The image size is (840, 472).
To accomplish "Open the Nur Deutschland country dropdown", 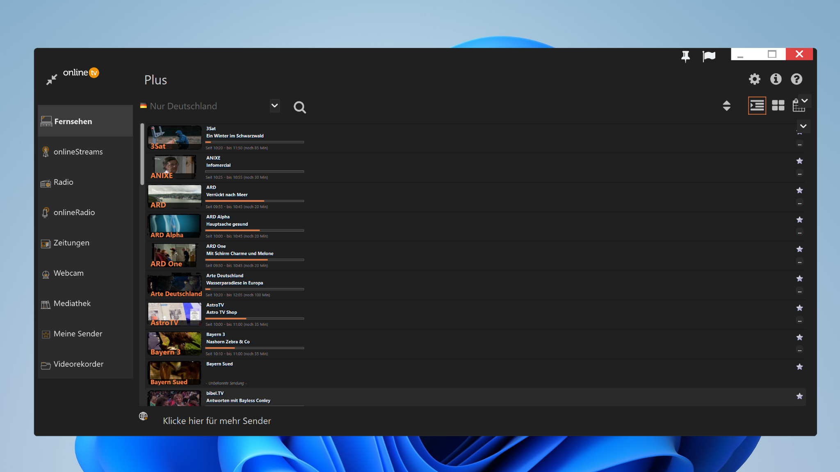I will click(x=275, y=106).
